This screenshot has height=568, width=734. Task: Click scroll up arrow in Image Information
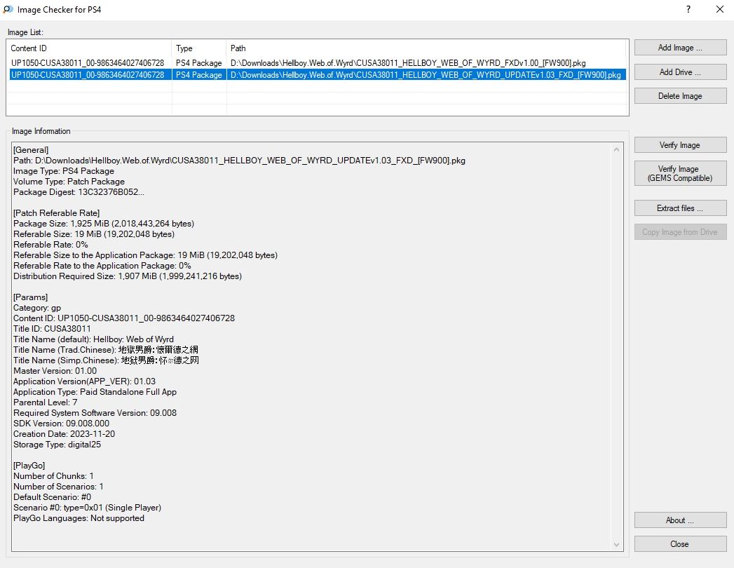(617, 149)
